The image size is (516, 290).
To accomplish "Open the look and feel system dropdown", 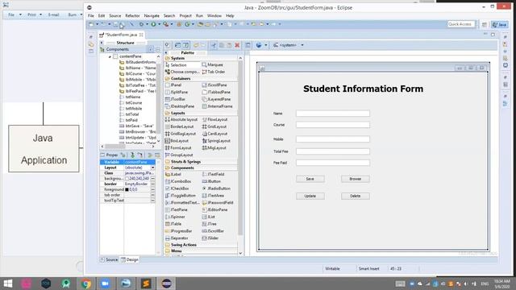I will coord(302,45).
